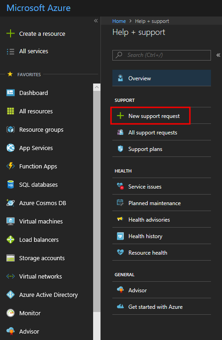Click the favorites scrollbar up arrow
The height and width of the screenshot is (340, 222).
(x=97, y=87)
